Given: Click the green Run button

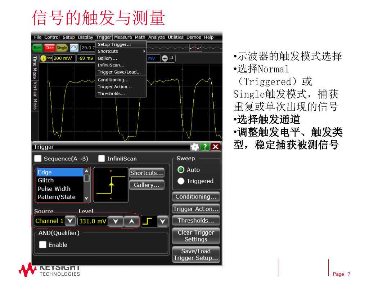Looking at the screenshot, I should tap(37, 48).
